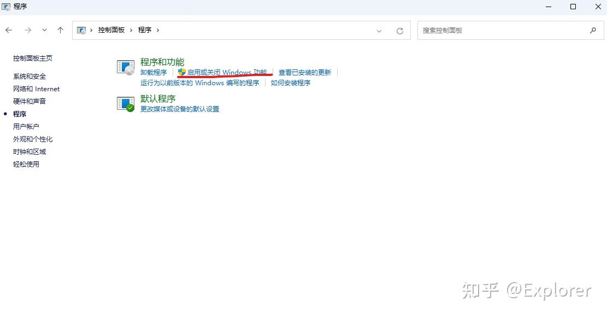Click the back navigation arrow
The image size is (607, 318).
tap(9, 30)
